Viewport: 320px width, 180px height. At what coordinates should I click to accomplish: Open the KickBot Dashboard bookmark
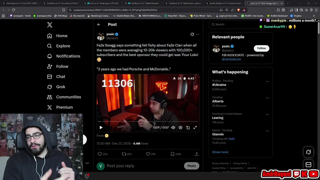277,16
